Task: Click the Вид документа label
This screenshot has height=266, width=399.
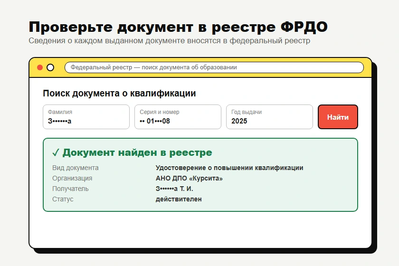Action: point(76,168)
